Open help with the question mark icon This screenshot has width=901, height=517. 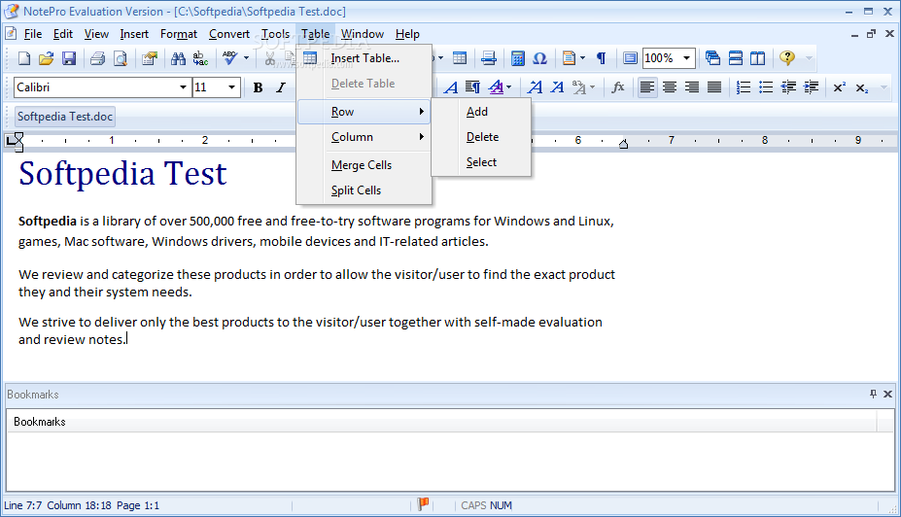[786, 58]
